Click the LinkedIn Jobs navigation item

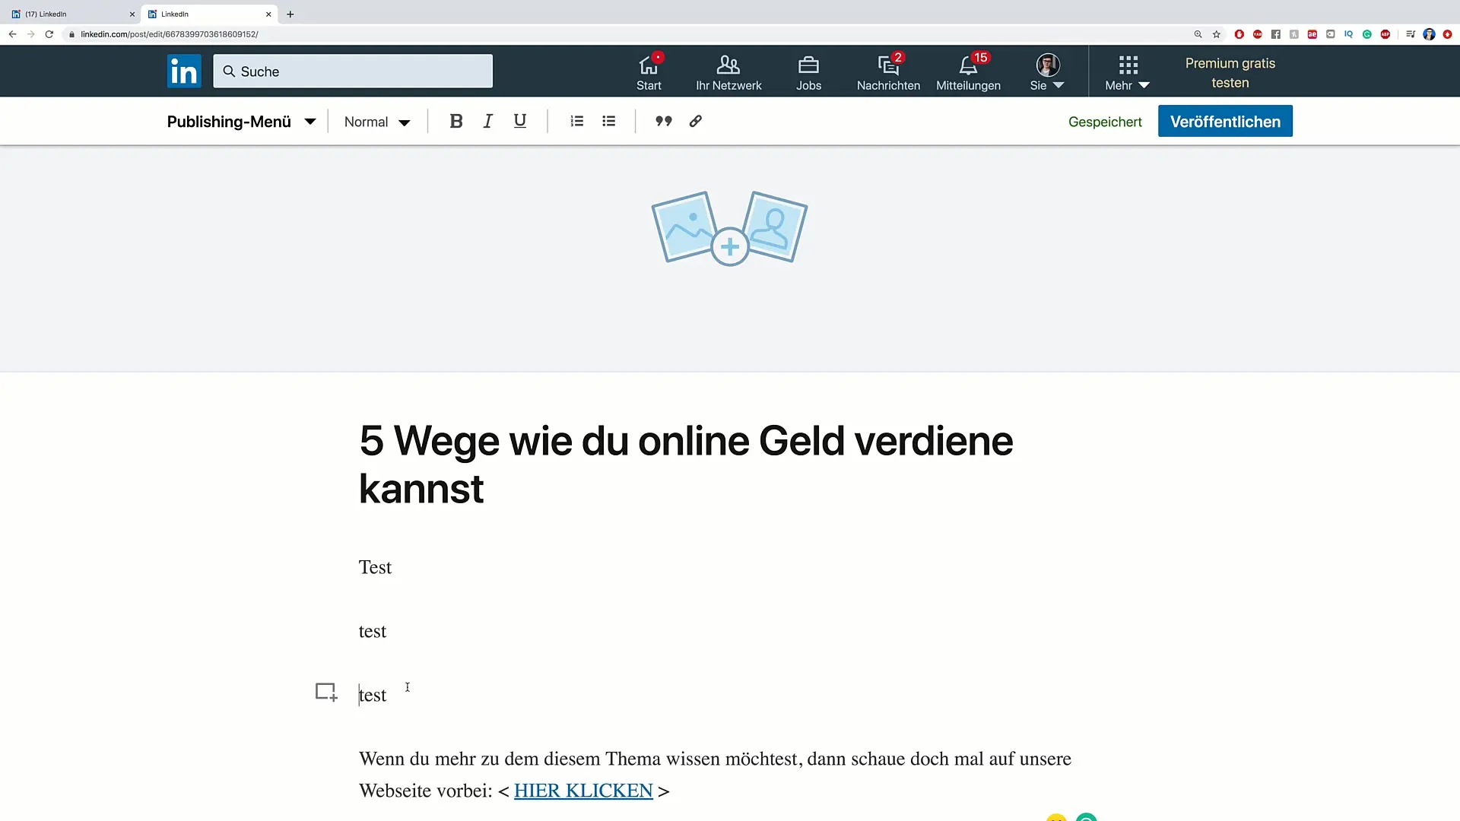(808, 71)
